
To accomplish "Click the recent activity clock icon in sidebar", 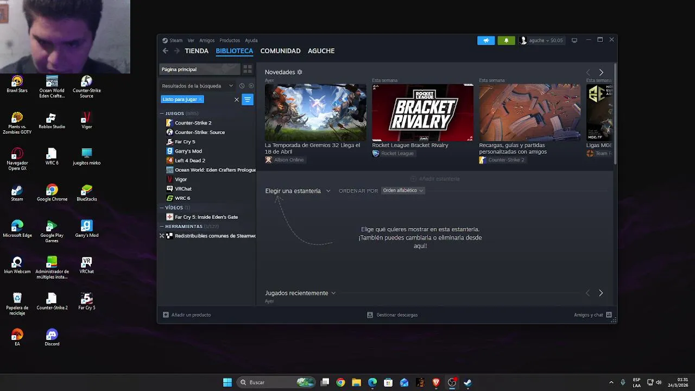I will 242,86.
